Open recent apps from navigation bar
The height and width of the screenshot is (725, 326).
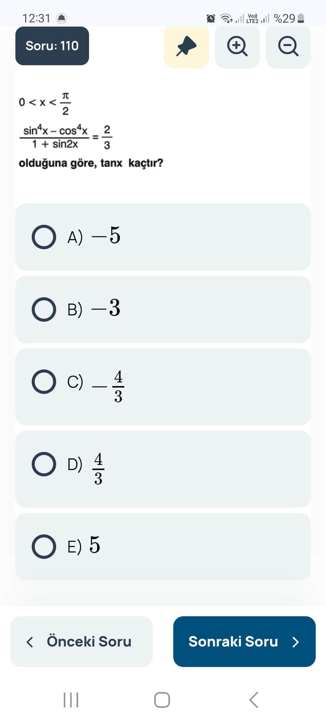(x=71, y=700)
